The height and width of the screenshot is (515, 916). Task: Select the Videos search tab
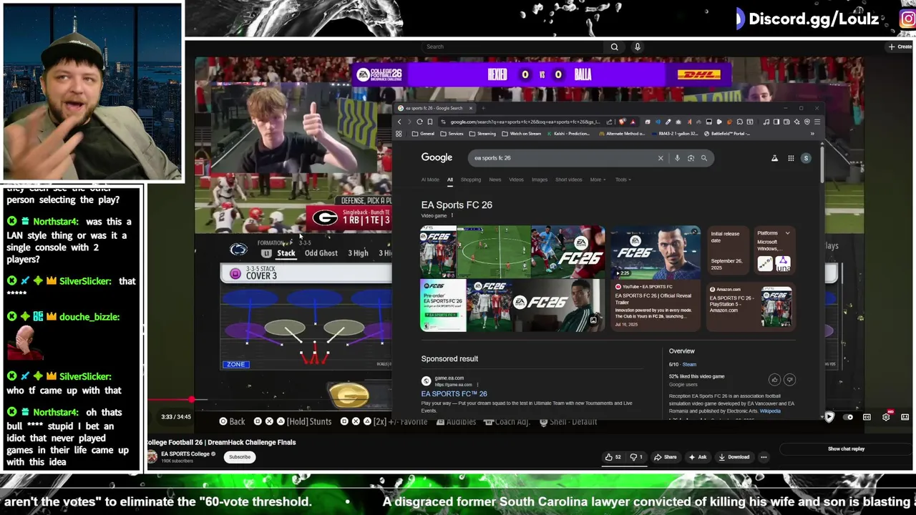(x=516, y=180)
